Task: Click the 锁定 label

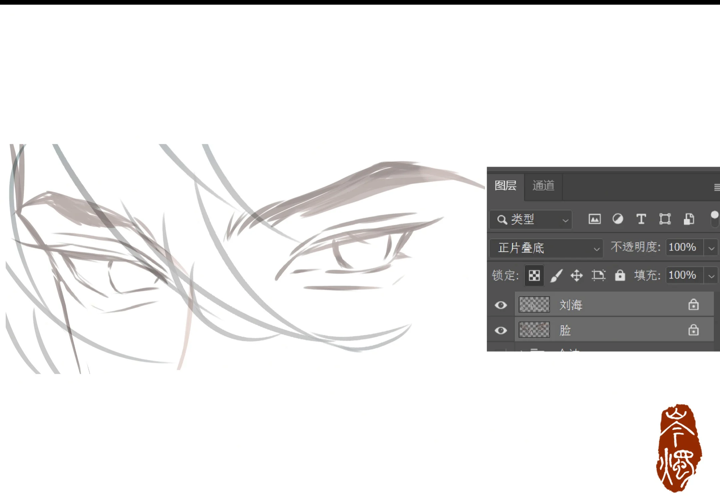Action: [505, 275]
